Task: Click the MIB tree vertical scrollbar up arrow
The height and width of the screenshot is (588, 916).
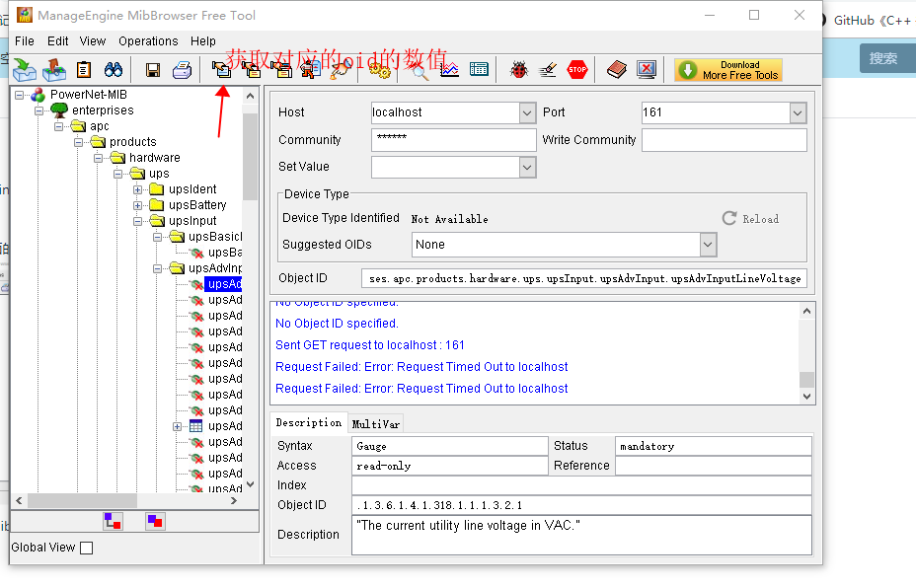Action: click(x=251, y=96)
